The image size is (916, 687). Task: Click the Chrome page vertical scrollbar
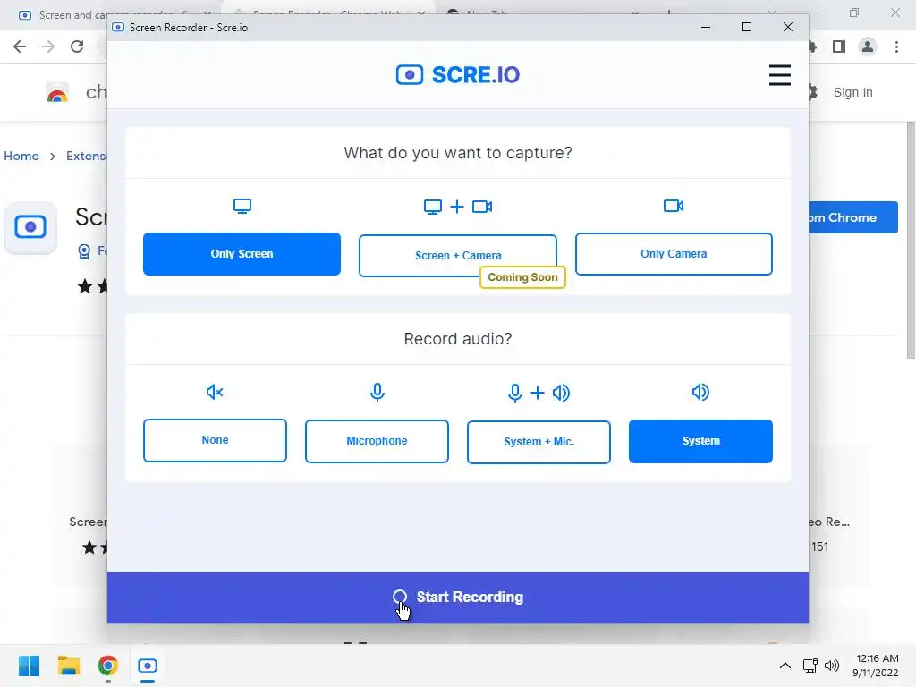point(911,240)
